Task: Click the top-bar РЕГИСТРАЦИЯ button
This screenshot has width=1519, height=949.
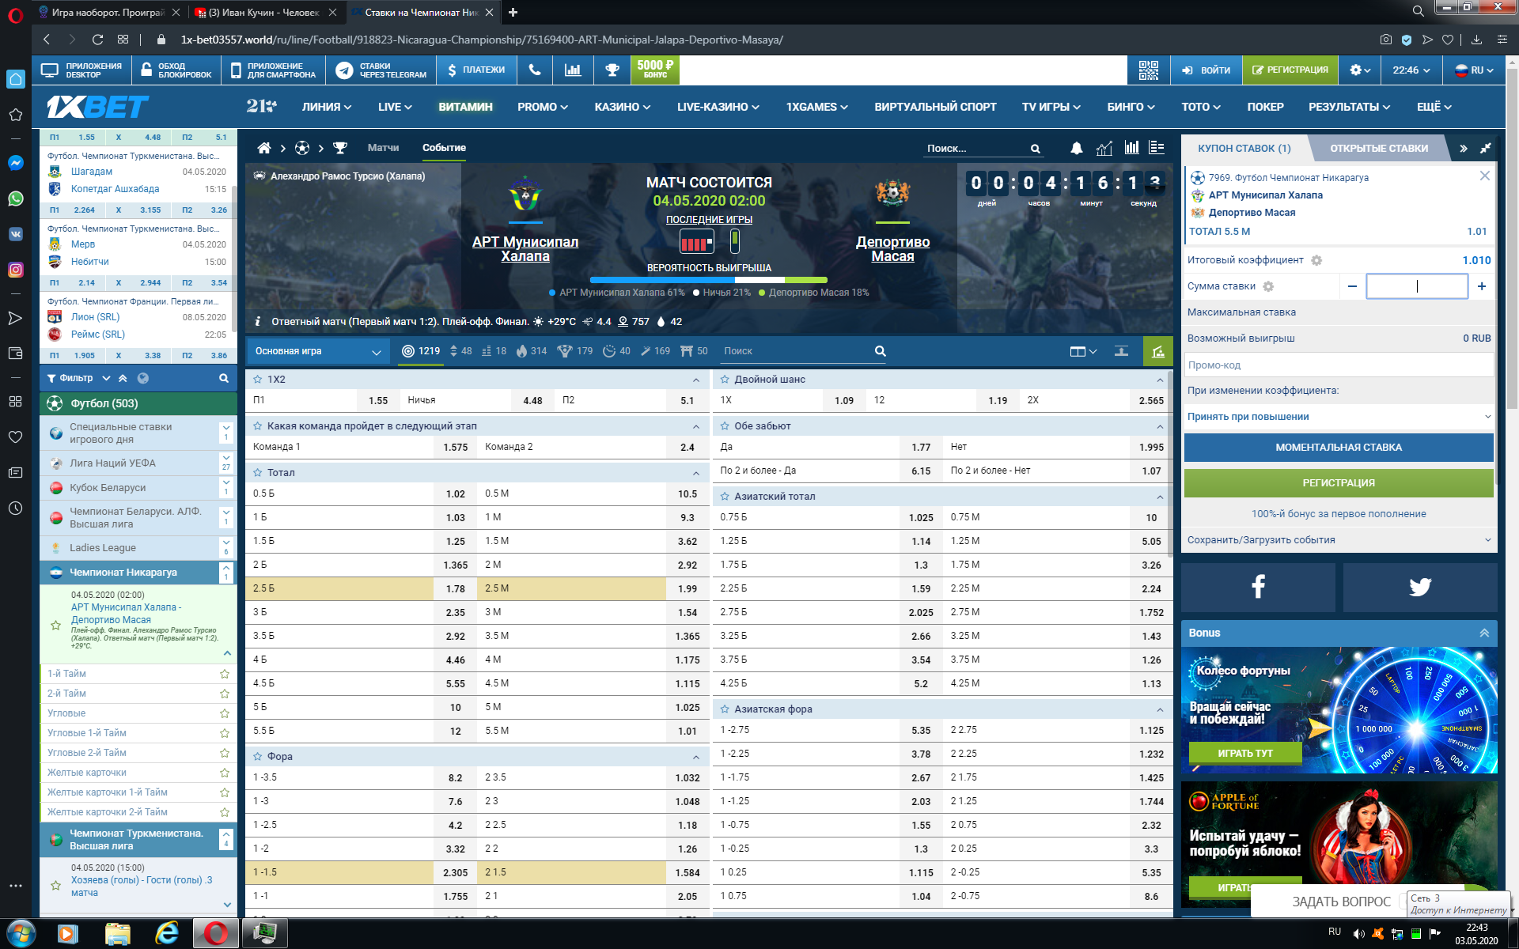Action: [x=1290, y=70]
